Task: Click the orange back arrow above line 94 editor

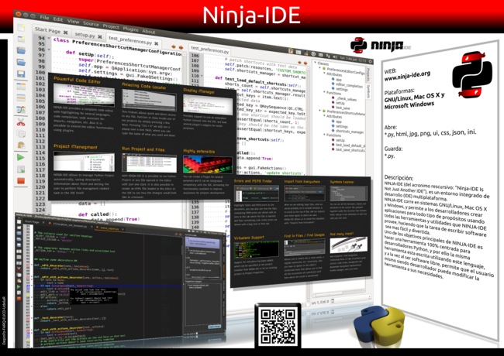Action: [174, 47]
